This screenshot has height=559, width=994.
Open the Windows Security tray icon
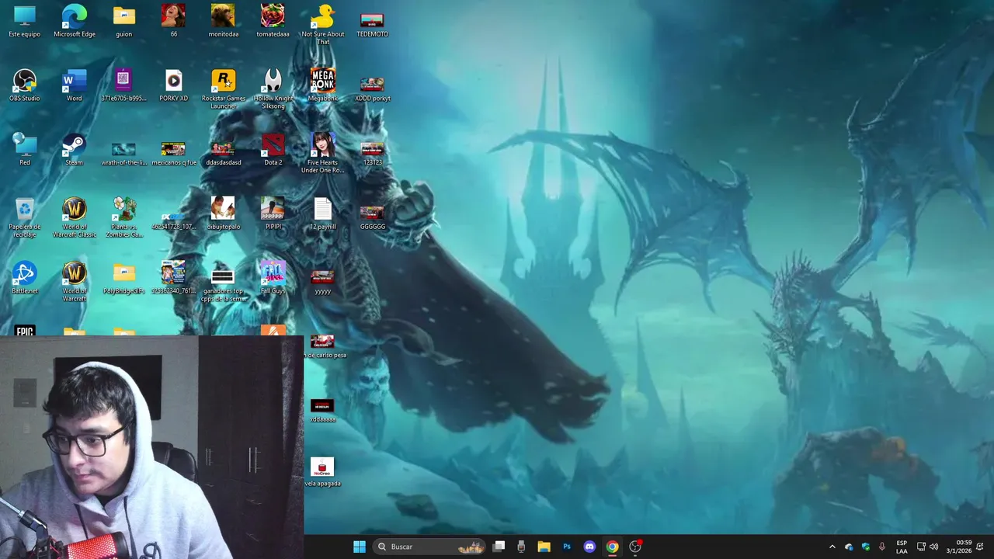[866, 547]
